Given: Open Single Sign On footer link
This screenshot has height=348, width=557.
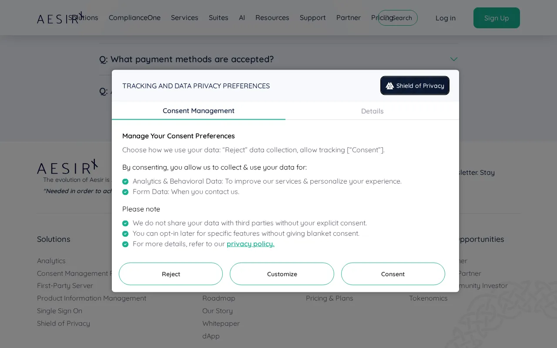Looking at the screenshot, I should click(60, 311).
